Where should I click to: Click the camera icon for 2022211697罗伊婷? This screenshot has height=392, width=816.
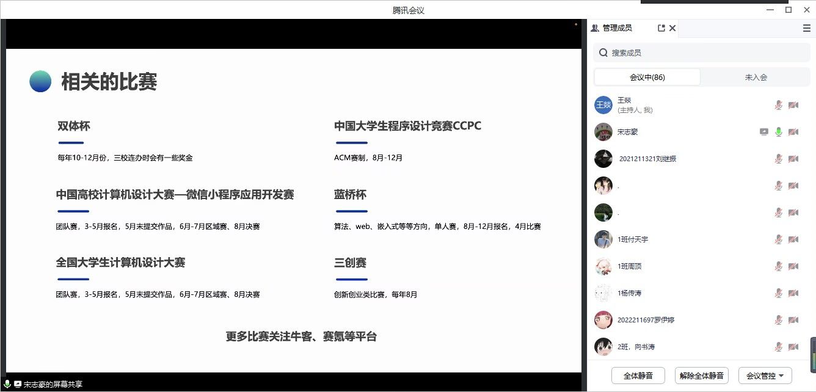[x=793, y=320]
